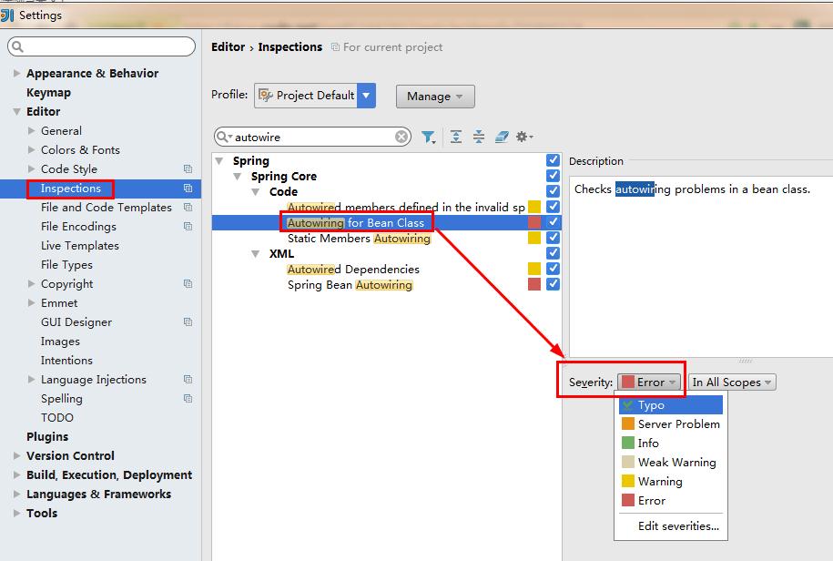Open the Manage dropdown button
The width and height of the screenshot is (833, 561).
point(435,97)
